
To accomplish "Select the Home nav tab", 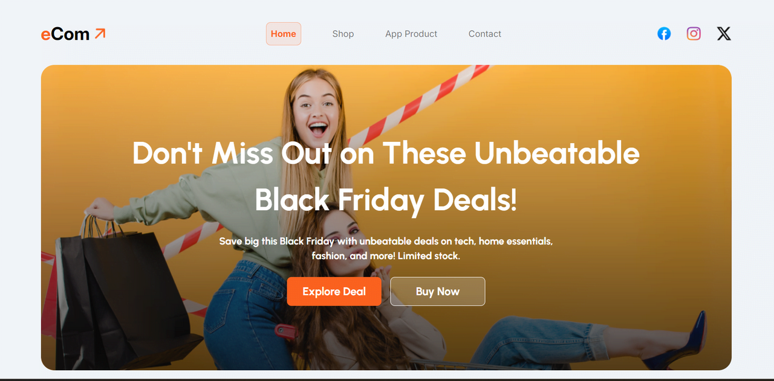I will click(x=284, y=34).
